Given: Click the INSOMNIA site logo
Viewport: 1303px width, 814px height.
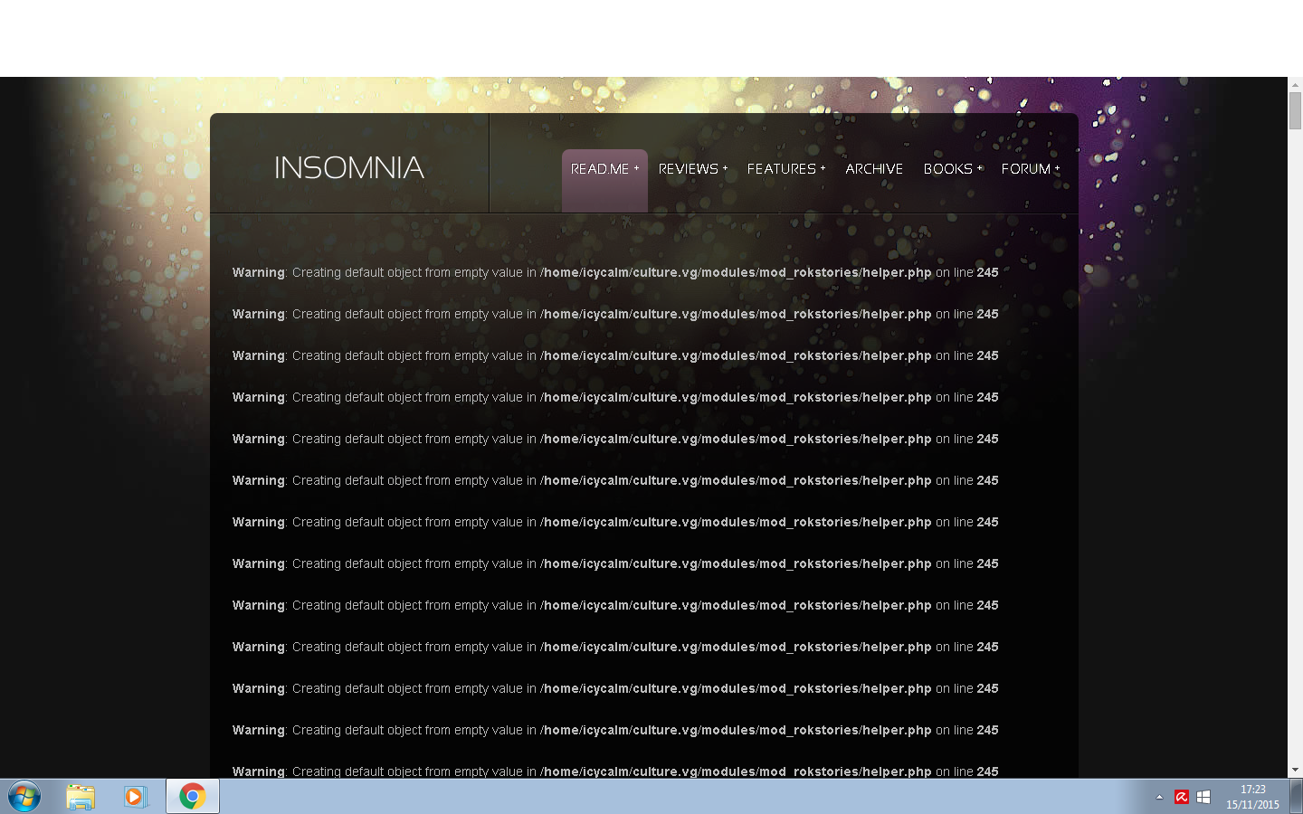Looking at the screenshot, I should coord(349,168).
